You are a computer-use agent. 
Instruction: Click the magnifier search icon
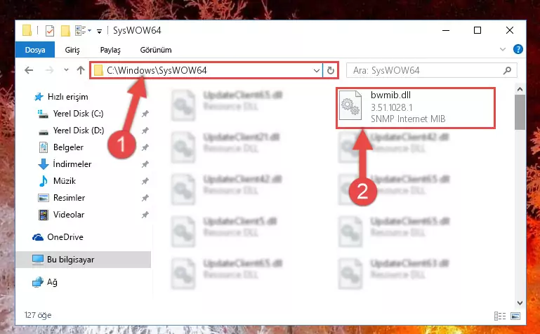(x=507, y=70)
